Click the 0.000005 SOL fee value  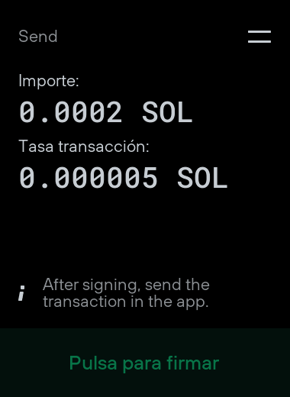123,178
